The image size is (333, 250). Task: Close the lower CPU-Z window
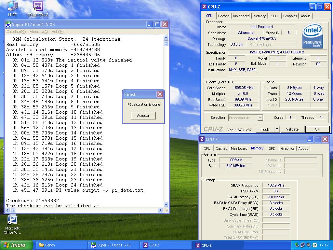[x=325, y=139]
